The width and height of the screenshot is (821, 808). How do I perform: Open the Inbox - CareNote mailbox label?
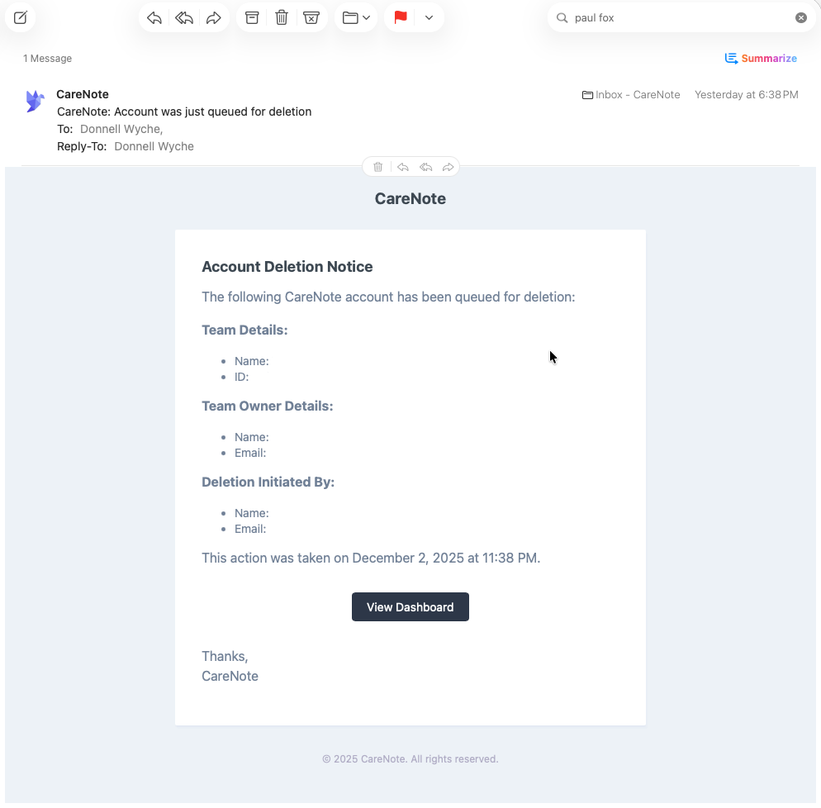[631, 94]
